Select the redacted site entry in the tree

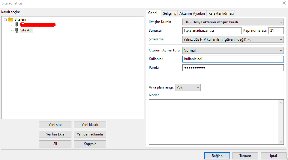(38, 25)
